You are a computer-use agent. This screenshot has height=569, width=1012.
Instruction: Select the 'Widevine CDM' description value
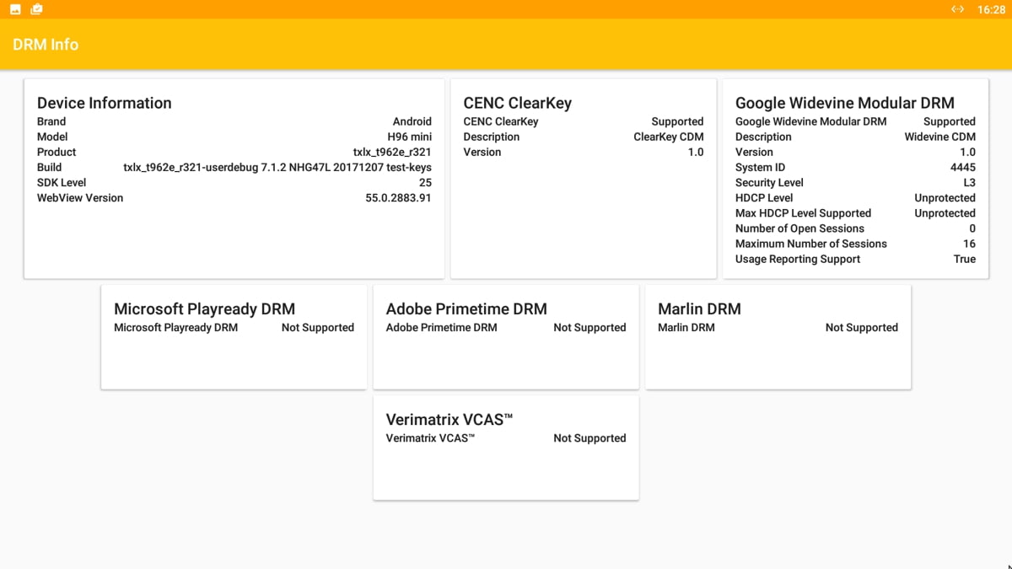point(940,137)
